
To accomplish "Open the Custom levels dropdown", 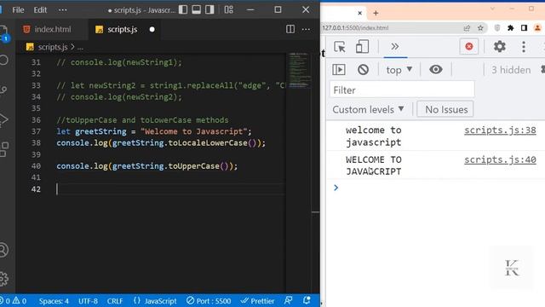I will pos(368,110).
